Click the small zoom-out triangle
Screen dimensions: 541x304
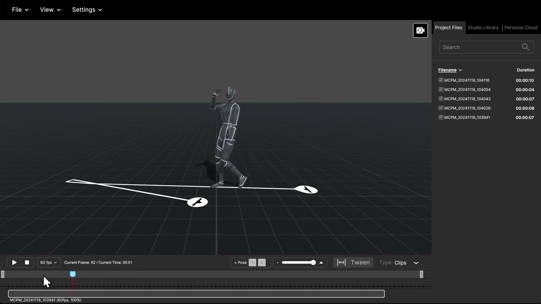click(x=278, y=263)
